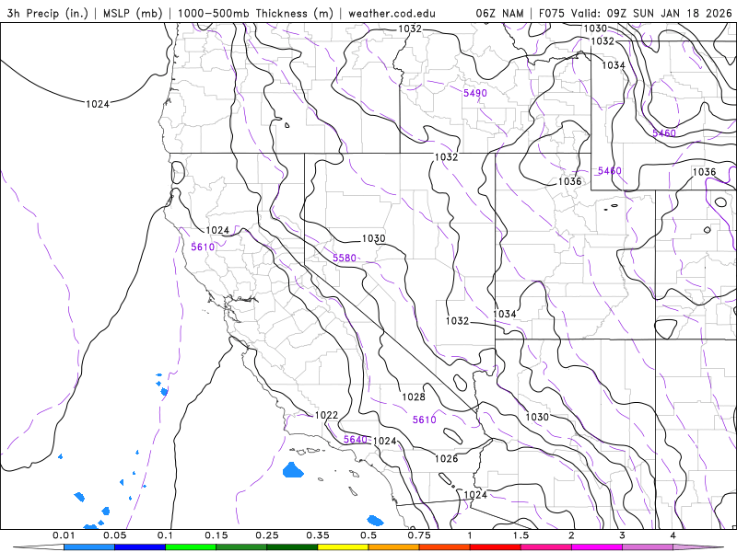Viewport: 737px width, 552px height.
Task: Click the '1034' label beneath the '1032' top label
Action: (x=614, y=65)
